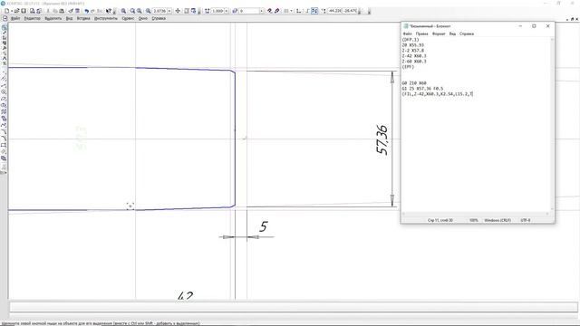
Task: Open the Вид menu in Notepad window
Action: click(x=452, y=34)
